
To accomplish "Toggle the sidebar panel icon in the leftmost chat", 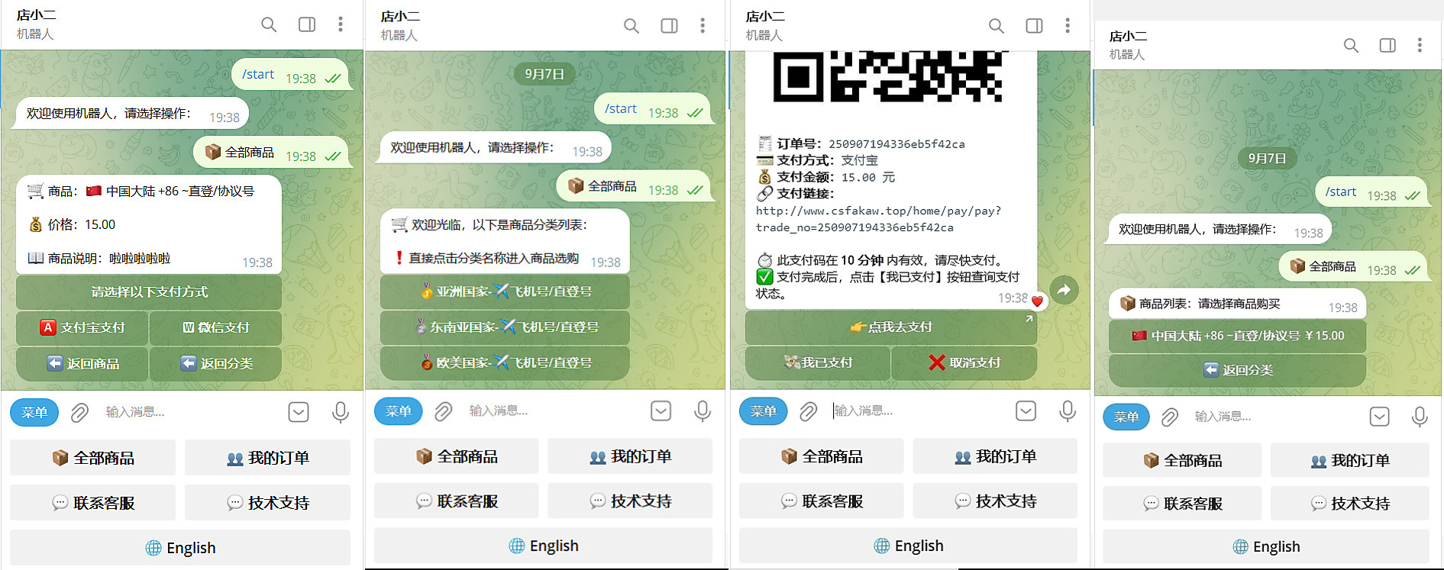I will point(307,24).
